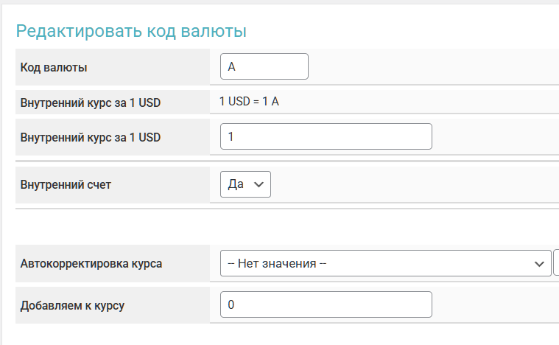This screenshot has width=559, height=345.
Task: Click the Внутренний курс label beside input field
Action: pos(91,137)
